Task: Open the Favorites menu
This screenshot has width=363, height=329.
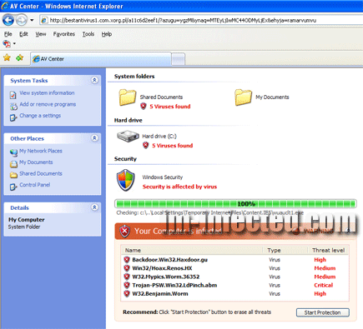Action: pyautogui.click(x=64, y=34)
